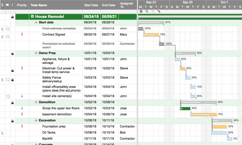Viewport: 242px width, 145px height.
Task: Click the zoom in magnifier icon
Action: coord(153,11)
